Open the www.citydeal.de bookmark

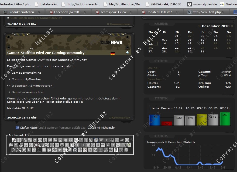[x=205, y=4]
